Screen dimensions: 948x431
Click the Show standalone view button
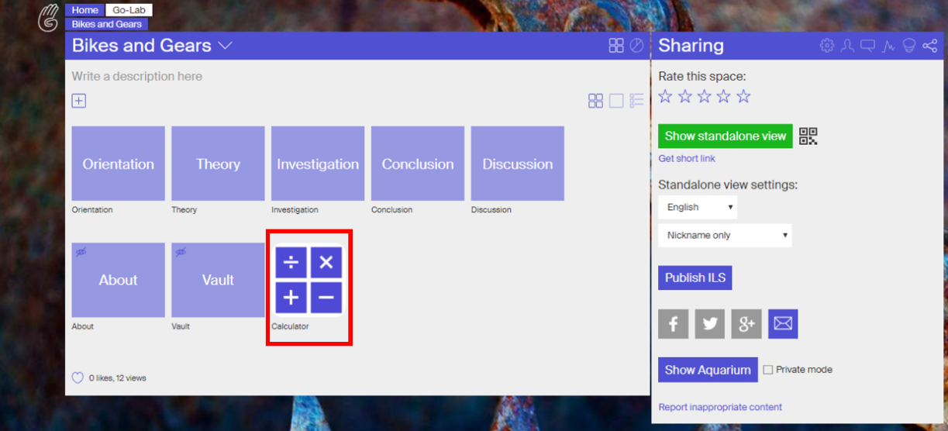(x=725, y=136)
